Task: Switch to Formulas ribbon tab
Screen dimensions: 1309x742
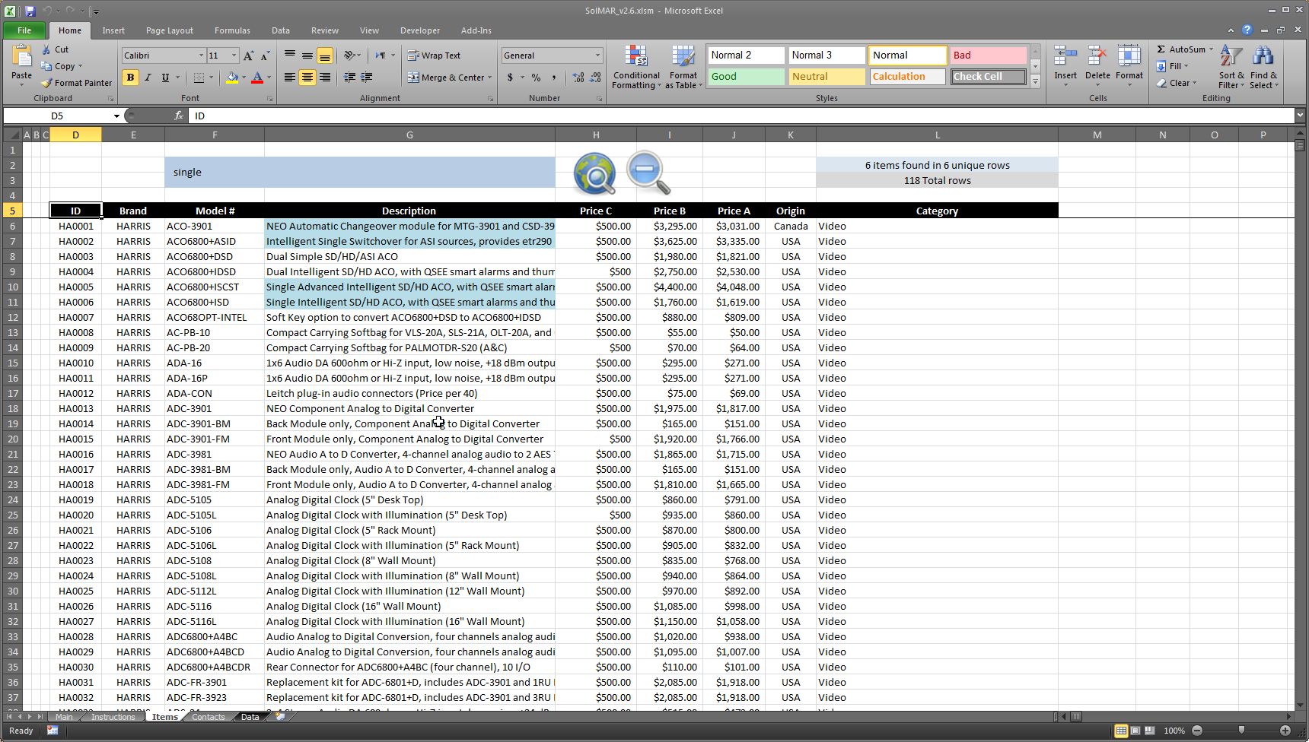Action: coord(232,30)
